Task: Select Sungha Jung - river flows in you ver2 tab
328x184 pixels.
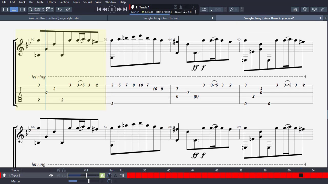Action: [269, 18]
